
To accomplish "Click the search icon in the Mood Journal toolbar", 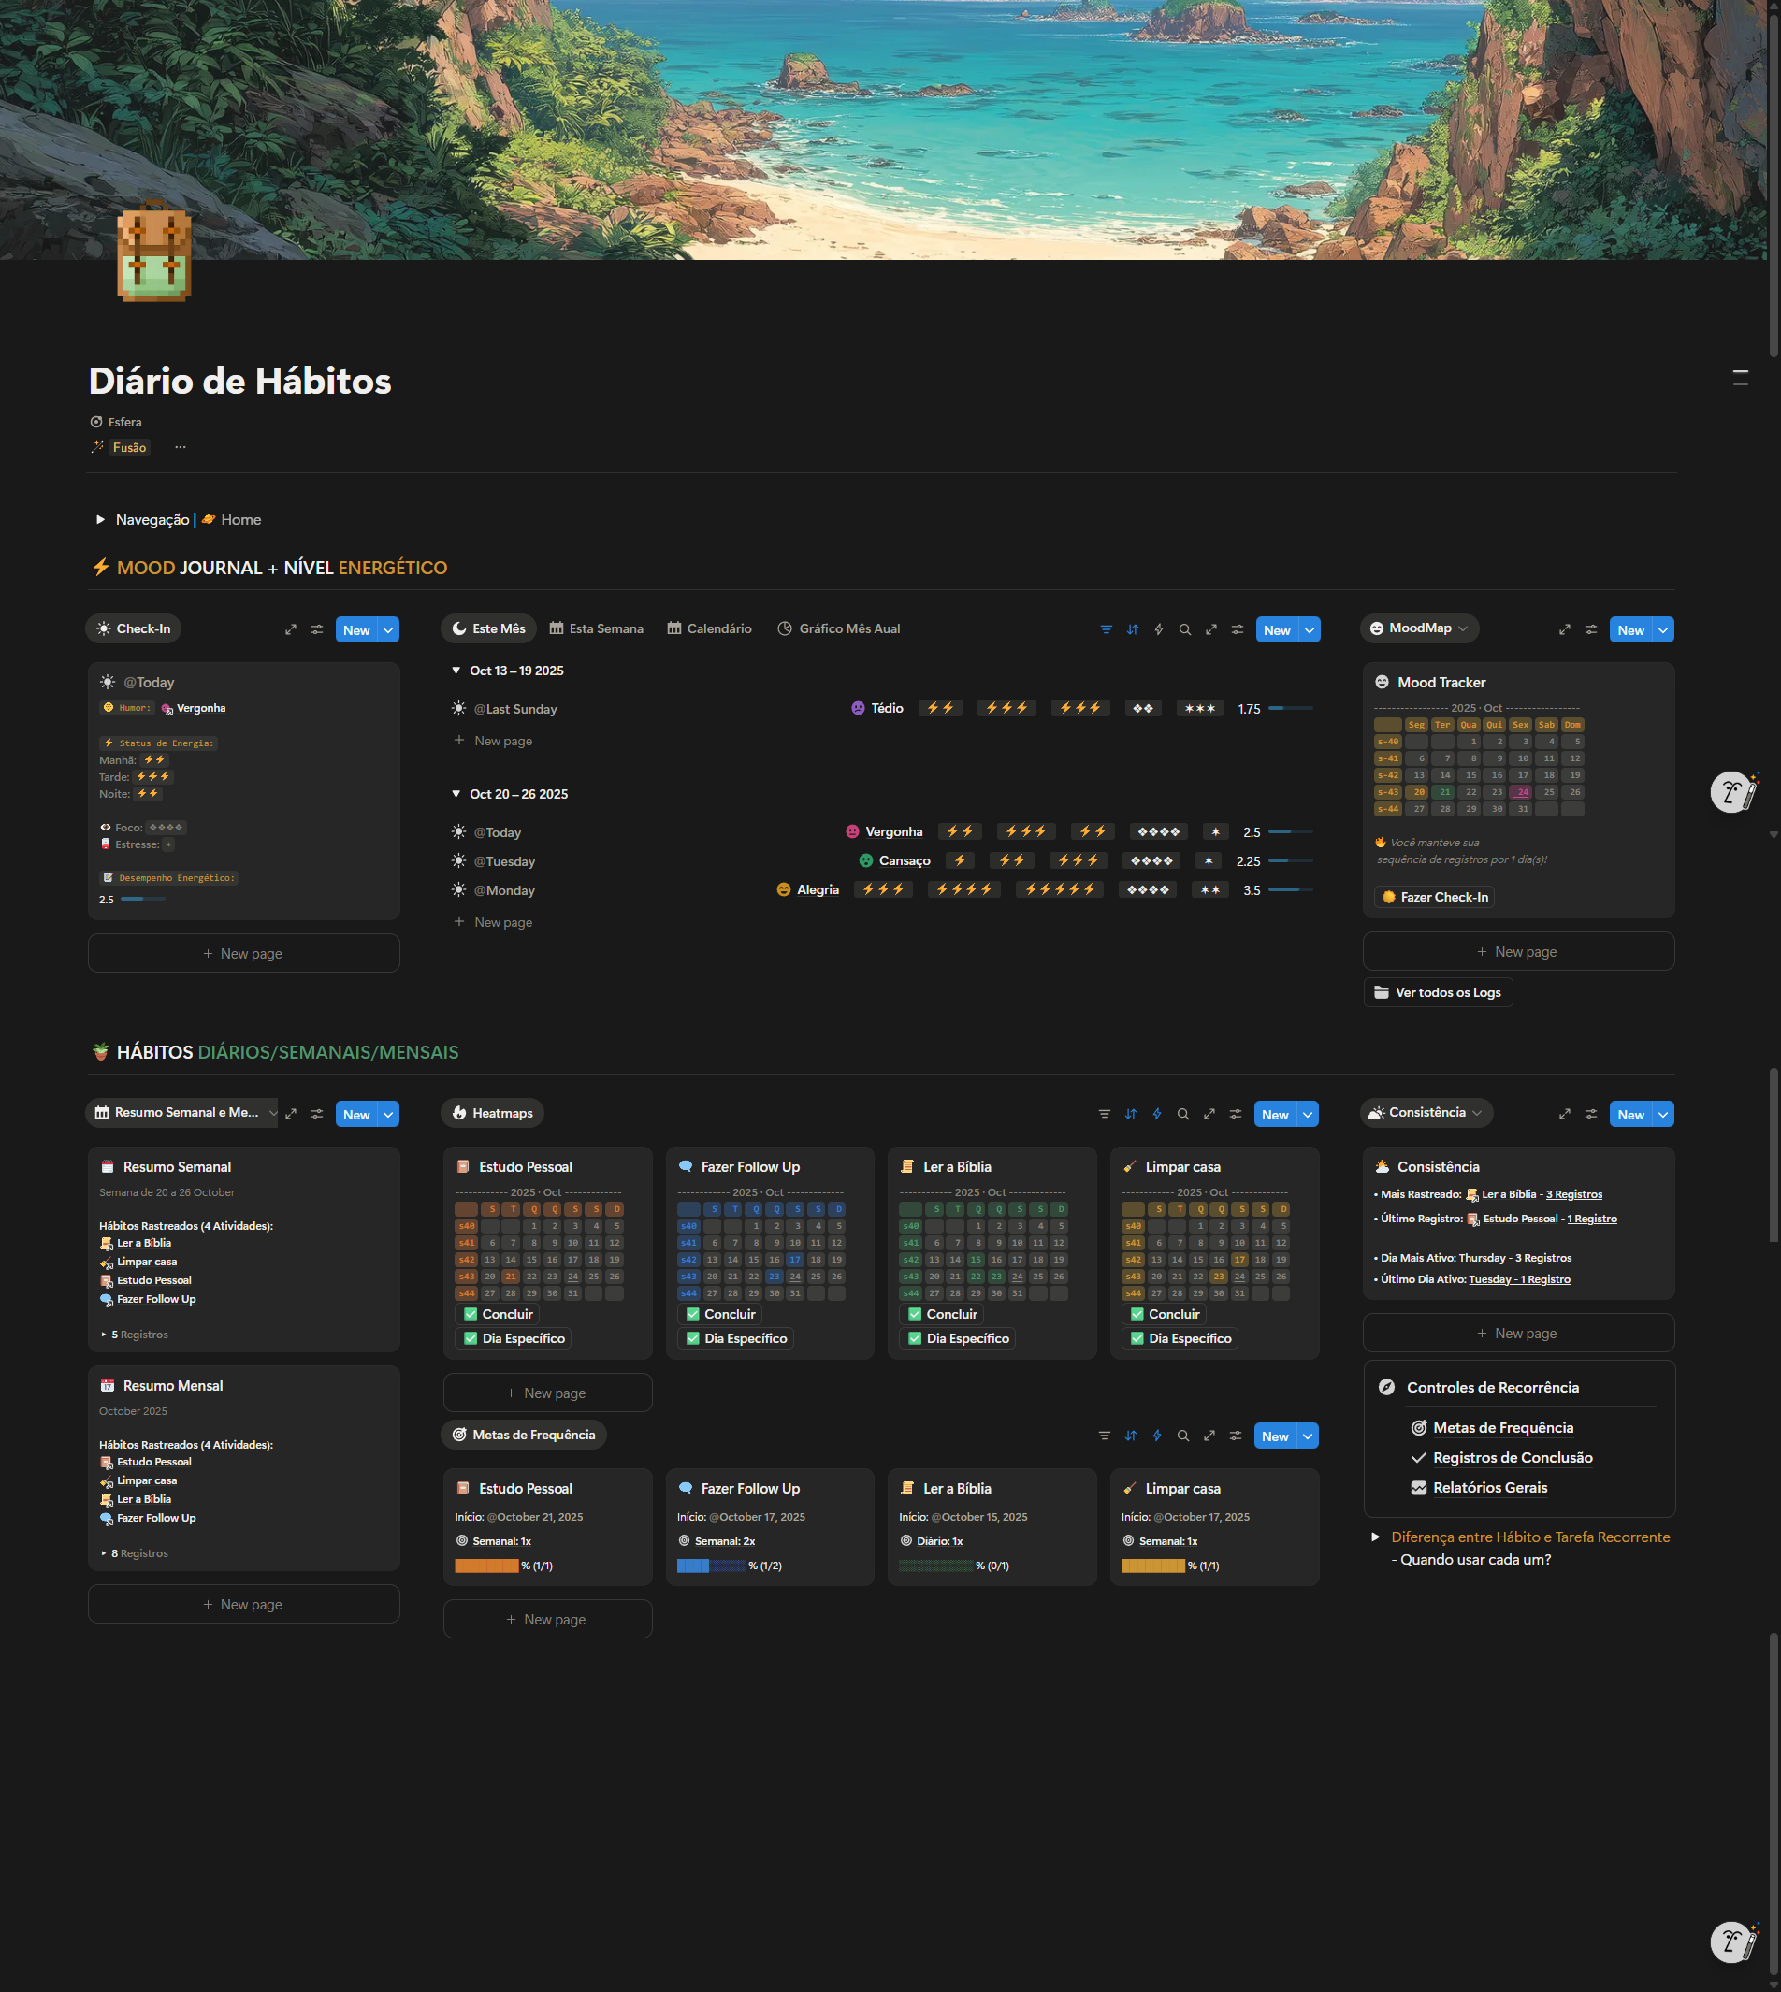I will (1184, 630).
